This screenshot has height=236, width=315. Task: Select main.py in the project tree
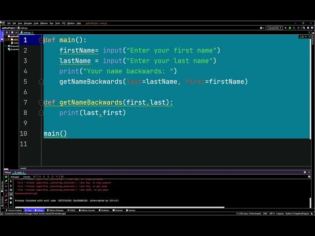[x=15, y=43]
